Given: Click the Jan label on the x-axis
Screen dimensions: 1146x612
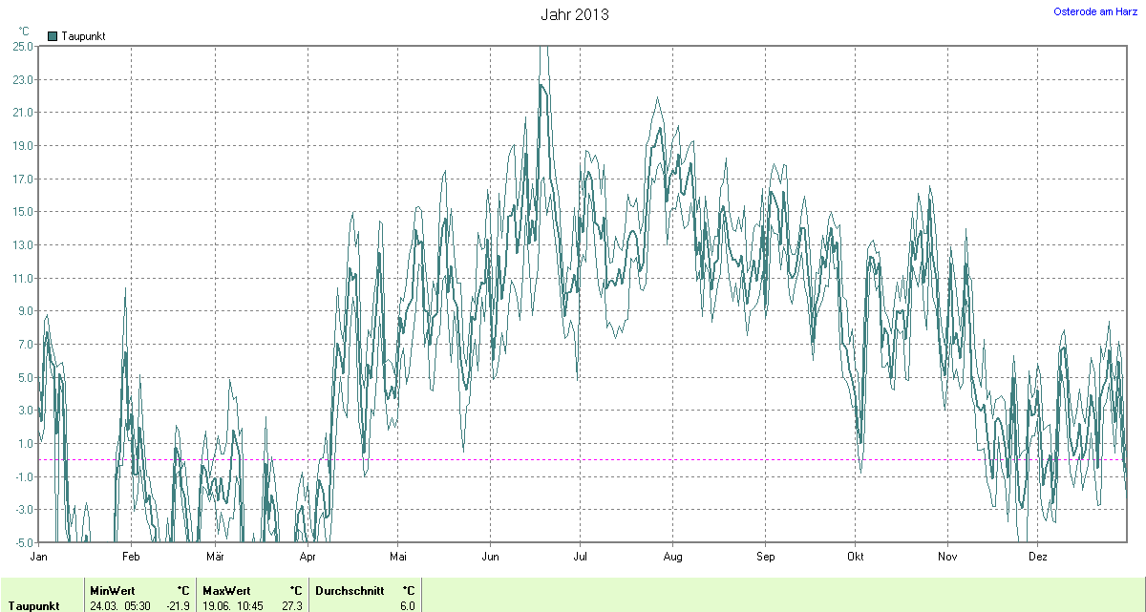Looking at the screenshot, I should coord(39,556).
